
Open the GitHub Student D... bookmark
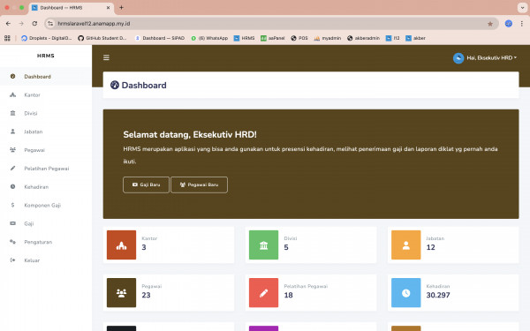coord(102,38)
